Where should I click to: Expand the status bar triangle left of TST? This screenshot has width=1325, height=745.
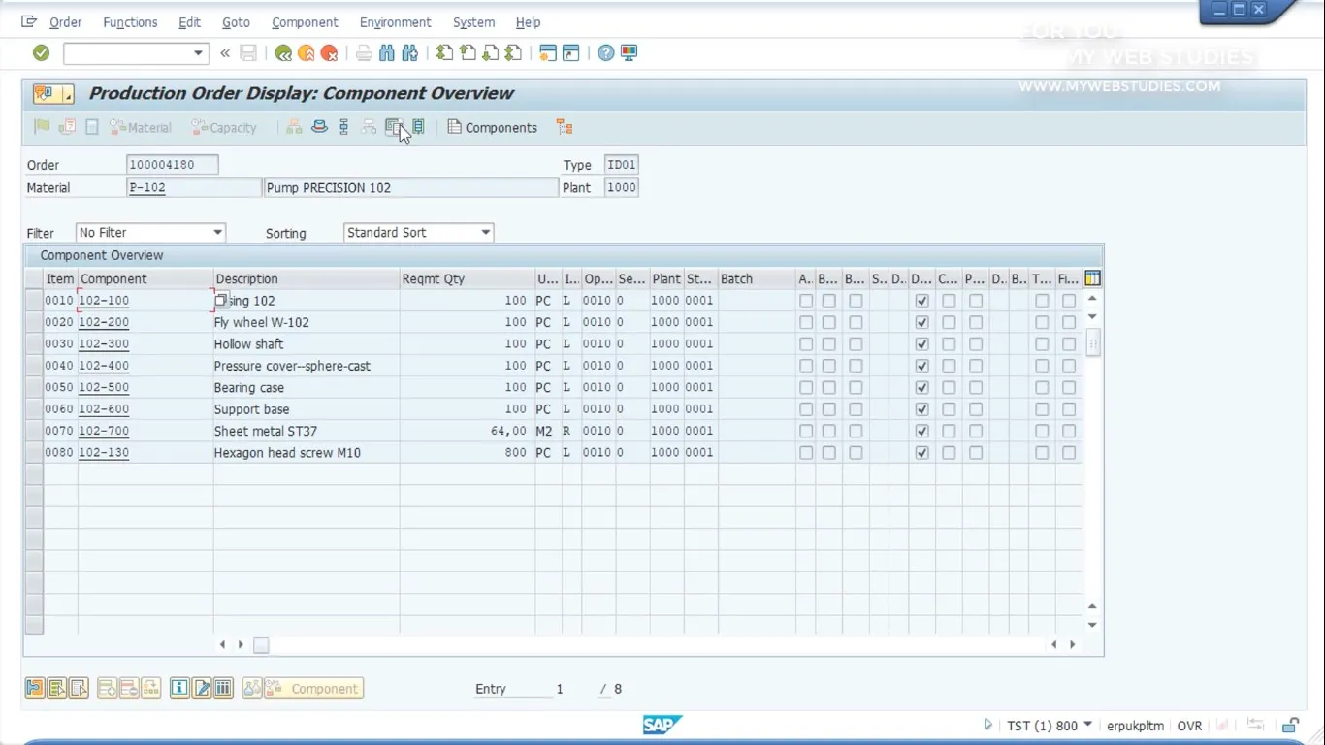[x=988, y=725]
